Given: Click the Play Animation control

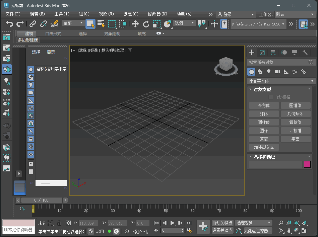Looking at the screenshot, I should 172,223.
